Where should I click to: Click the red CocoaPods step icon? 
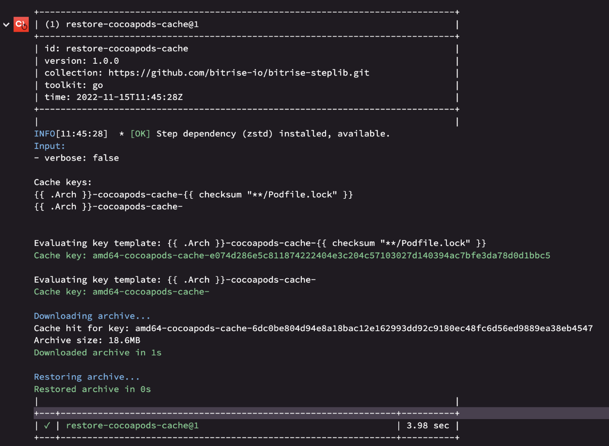tap(21, 24)
